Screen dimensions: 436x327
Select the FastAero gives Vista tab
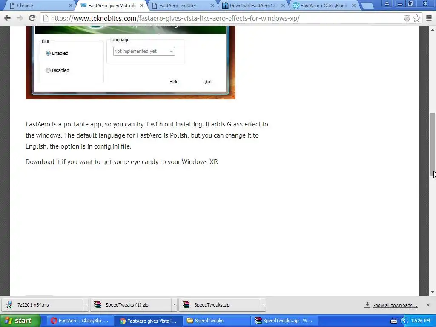(x=112, y=6)
